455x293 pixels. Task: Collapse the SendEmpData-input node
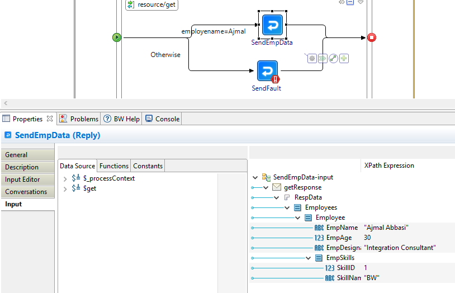click(255, 177)
